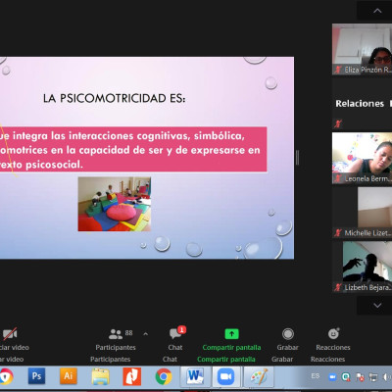Click the round record icon
The image size is (392, 392).
(x=288, y=334)
